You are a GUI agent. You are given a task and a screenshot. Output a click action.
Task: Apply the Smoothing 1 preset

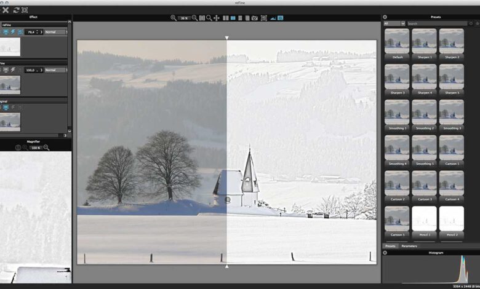tap(397, 114)
